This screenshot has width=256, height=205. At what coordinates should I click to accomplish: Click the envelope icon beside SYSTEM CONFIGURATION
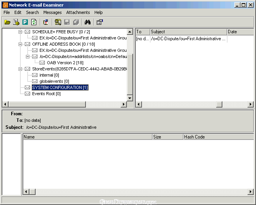27,87
